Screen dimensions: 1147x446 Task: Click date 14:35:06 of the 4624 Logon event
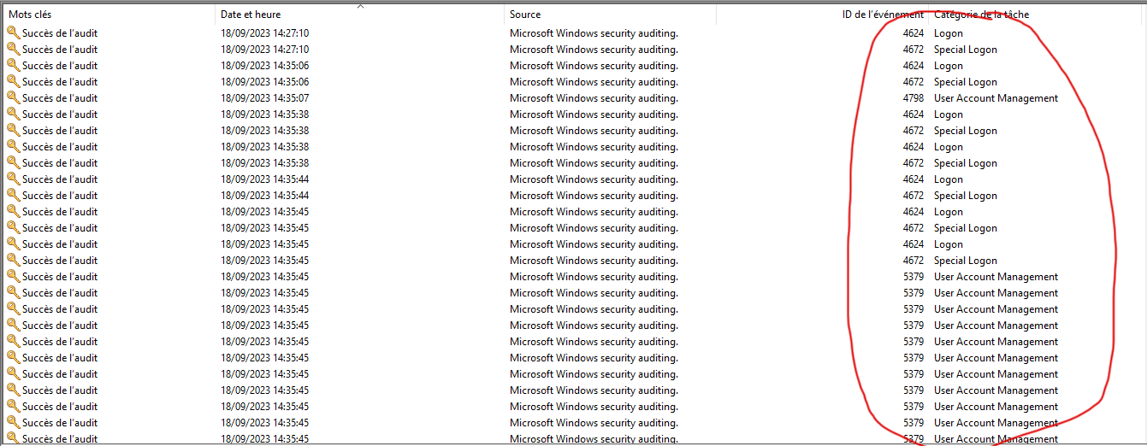click(264, 66)
